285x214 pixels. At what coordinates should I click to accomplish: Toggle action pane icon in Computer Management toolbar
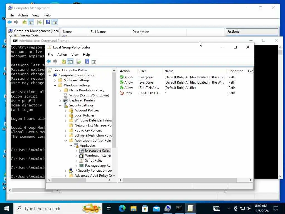55,22
